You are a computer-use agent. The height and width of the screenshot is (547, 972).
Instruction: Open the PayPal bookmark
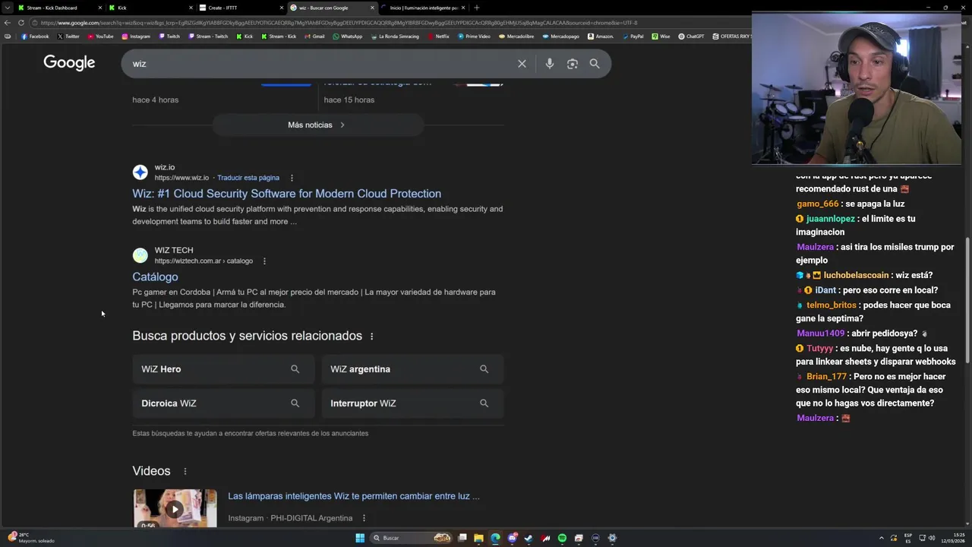[x=633, y=36]
